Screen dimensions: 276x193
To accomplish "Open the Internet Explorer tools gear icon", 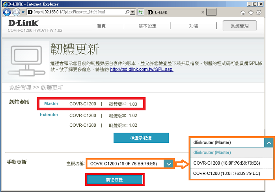I will pos(259,13).
